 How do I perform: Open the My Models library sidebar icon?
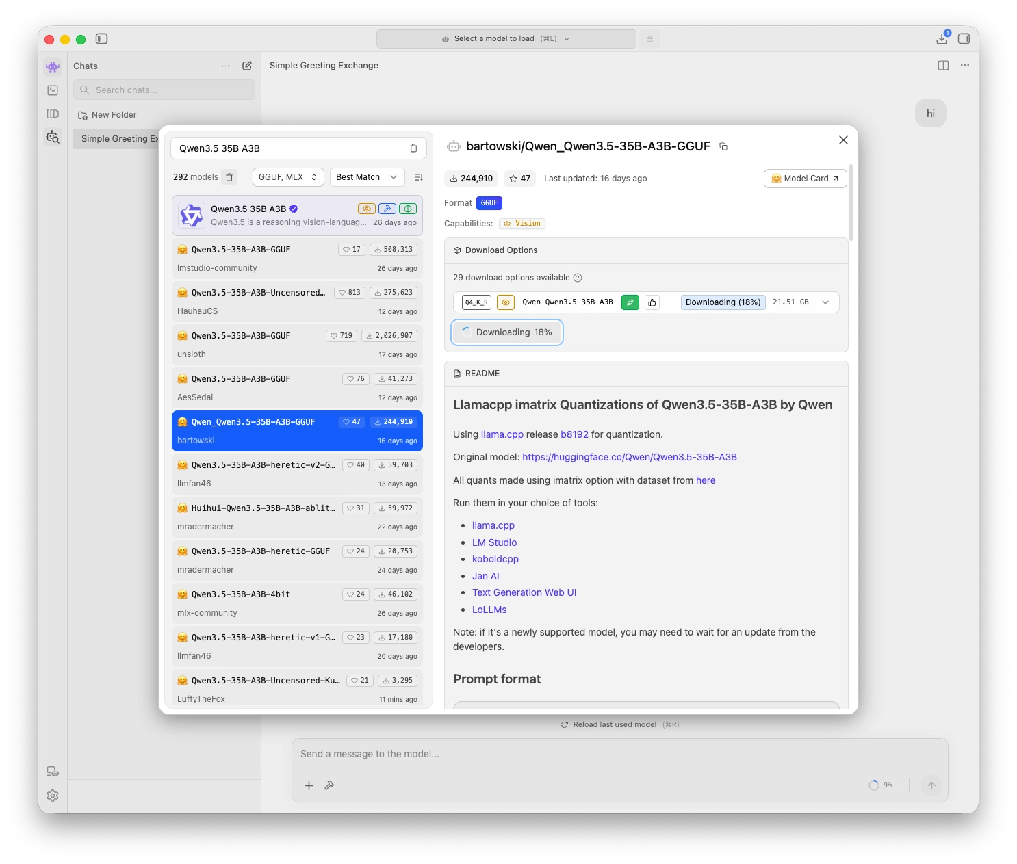[x=53, y=114]
